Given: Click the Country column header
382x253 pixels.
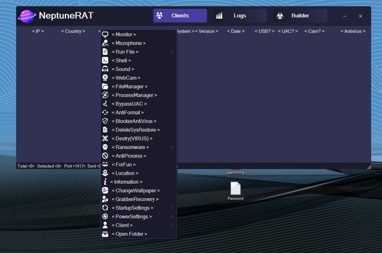Looking at the screenshot, I should click(73, 31).
